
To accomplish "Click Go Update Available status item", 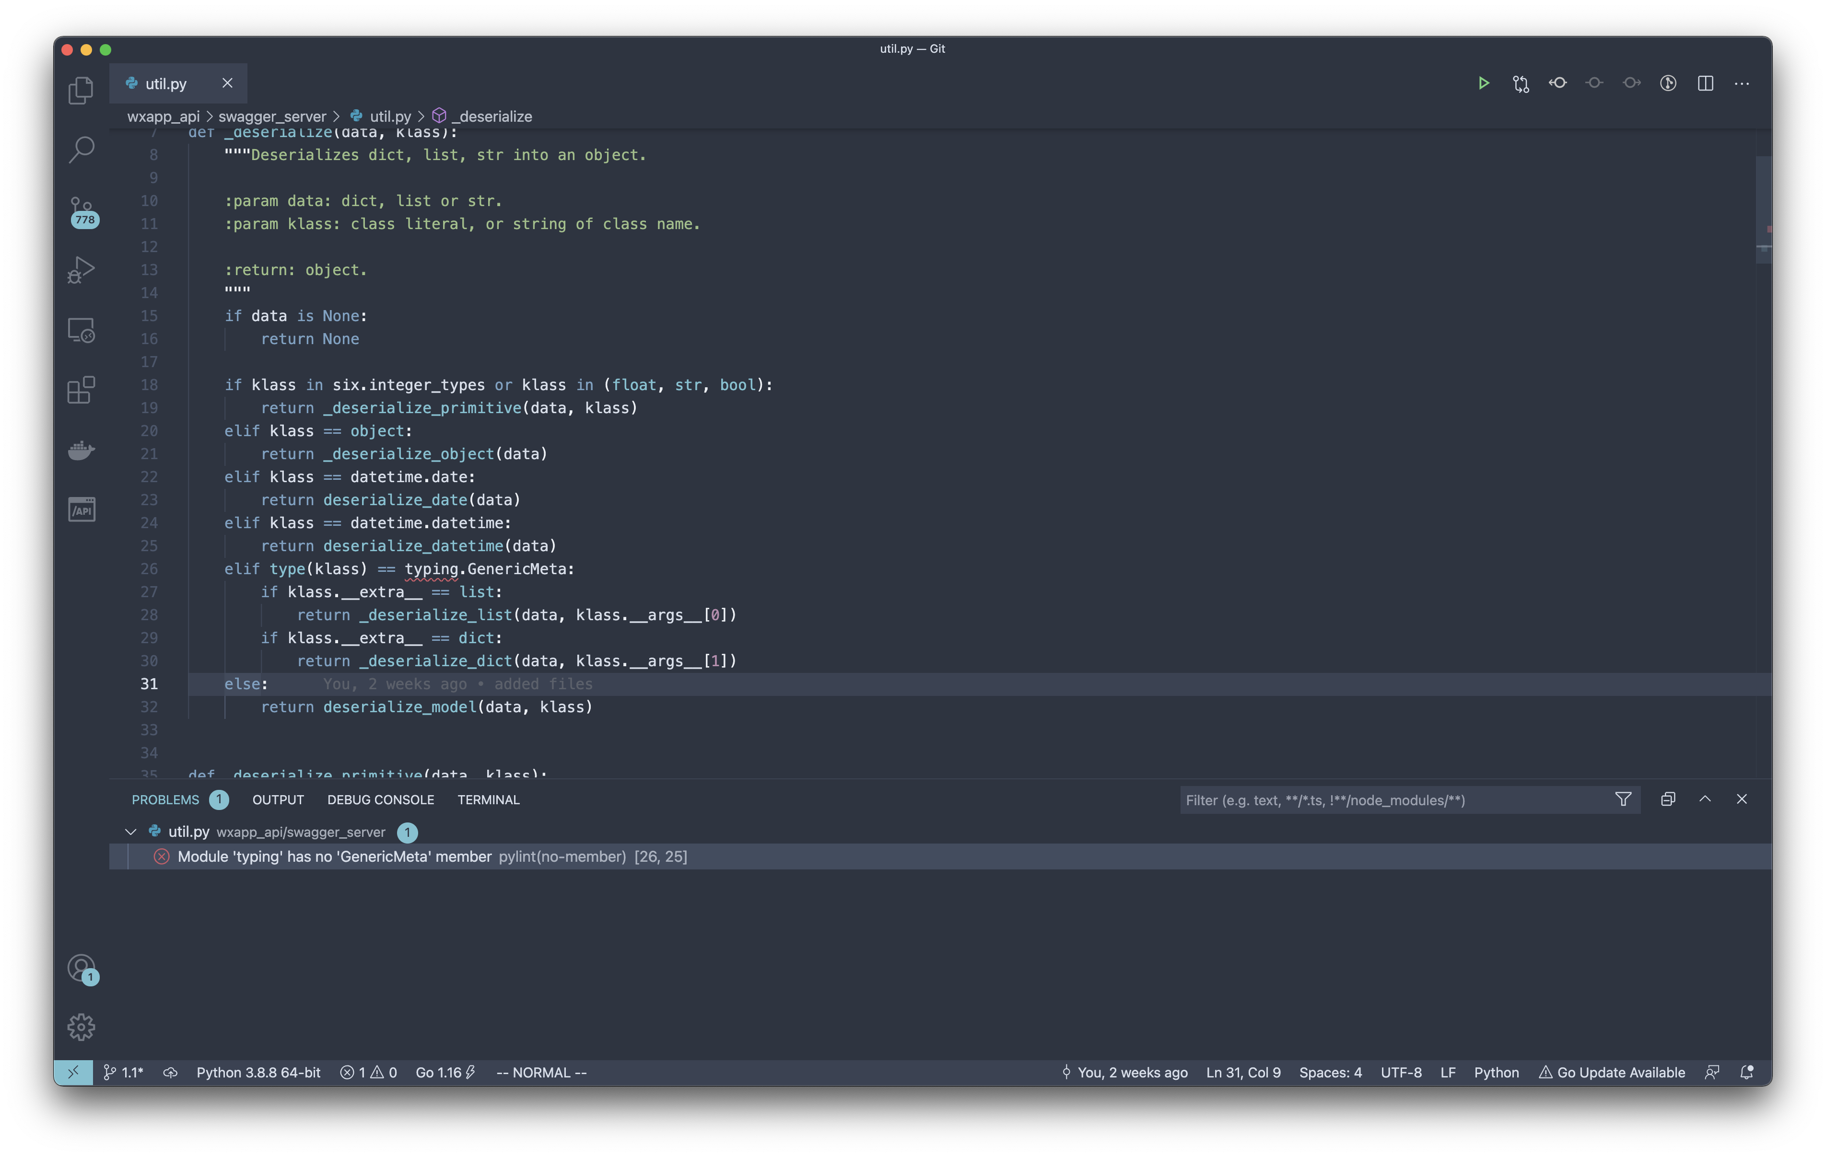I will [x=1612, y=1072].
